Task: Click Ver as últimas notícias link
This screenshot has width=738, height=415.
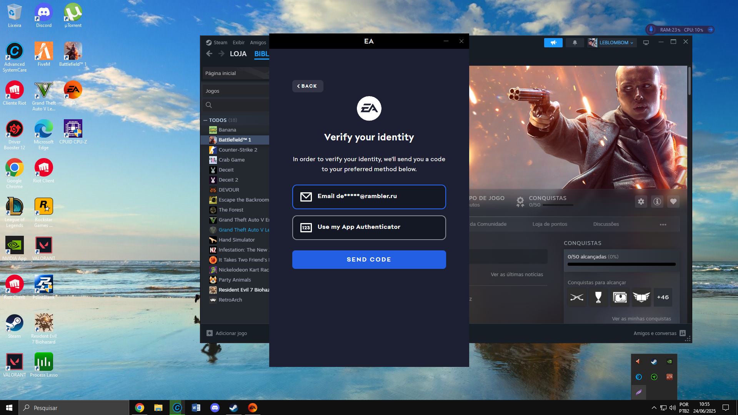Action: [516, 275]
